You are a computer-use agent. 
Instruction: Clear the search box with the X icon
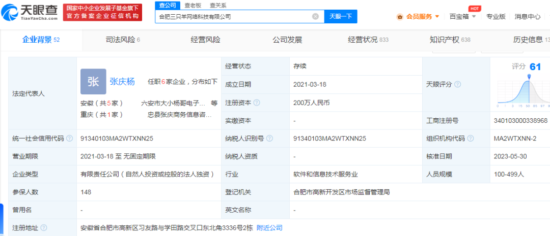click(315, 16)
